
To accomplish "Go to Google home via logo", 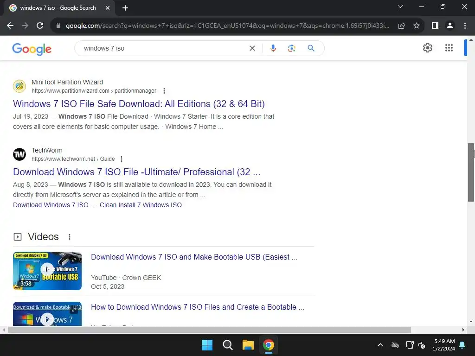I will click(x=32, y=49).
